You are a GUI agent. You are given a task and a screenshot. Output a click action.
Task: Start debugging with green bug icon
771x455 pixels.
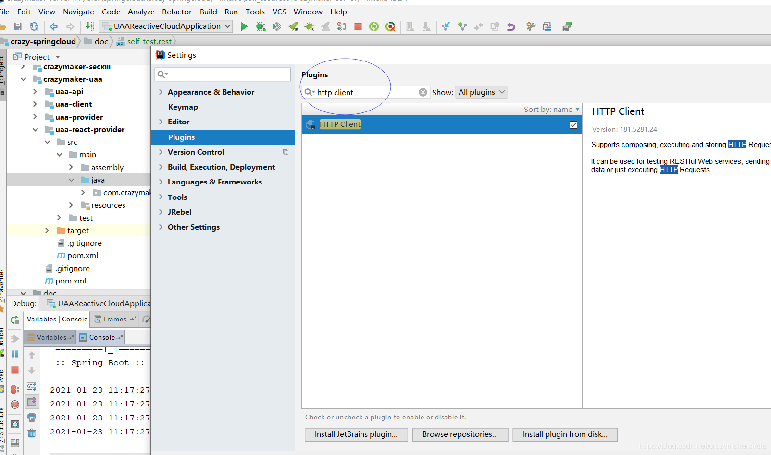[261, 26]
